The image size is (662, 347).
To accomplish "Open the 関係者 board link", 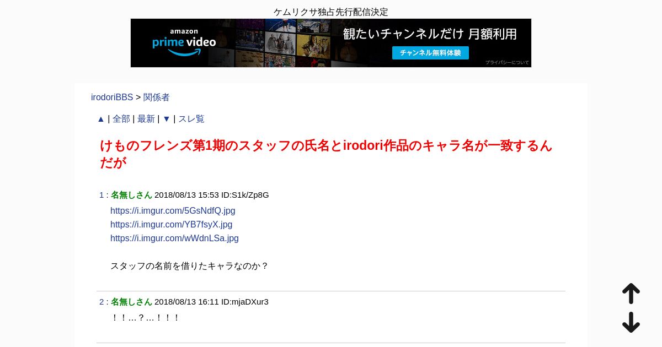I will [x=157, y=97].
